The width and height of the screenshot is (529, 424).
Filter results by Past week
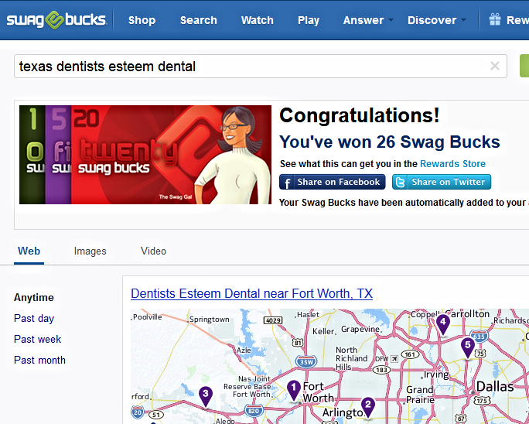[37, 339]
